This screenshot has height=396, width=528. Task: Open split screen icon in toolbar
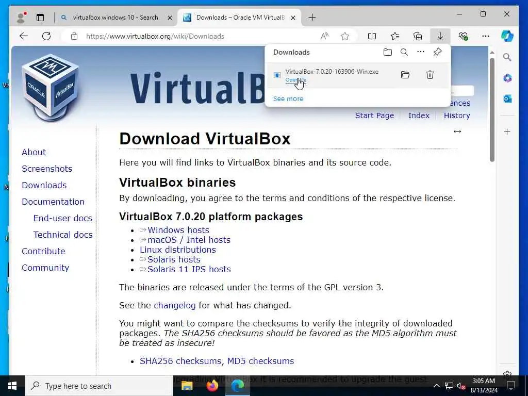click(x=372, y=36)
